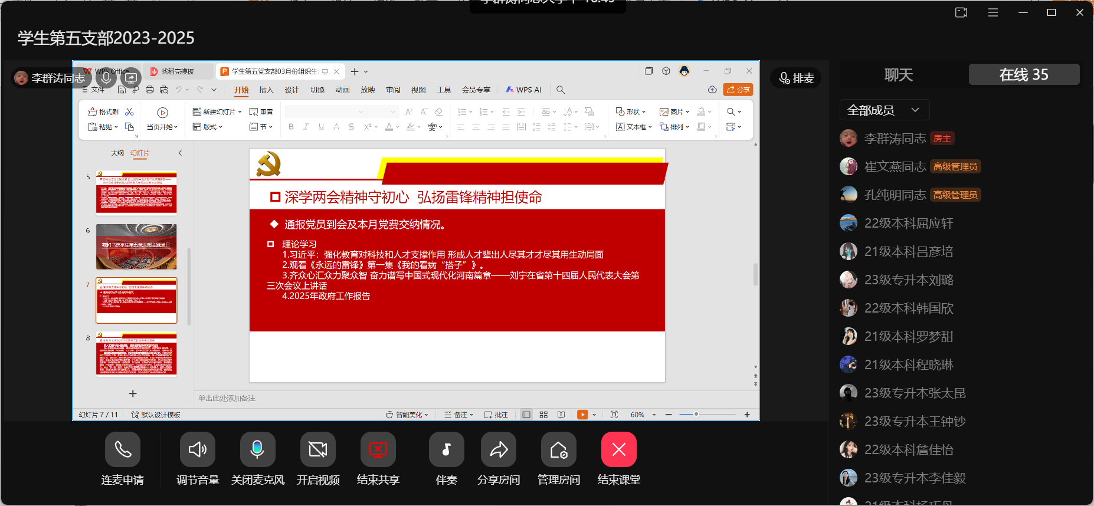
Task: Open the 新建幻灯片 dropdown arrow
Action: point(240,112)
